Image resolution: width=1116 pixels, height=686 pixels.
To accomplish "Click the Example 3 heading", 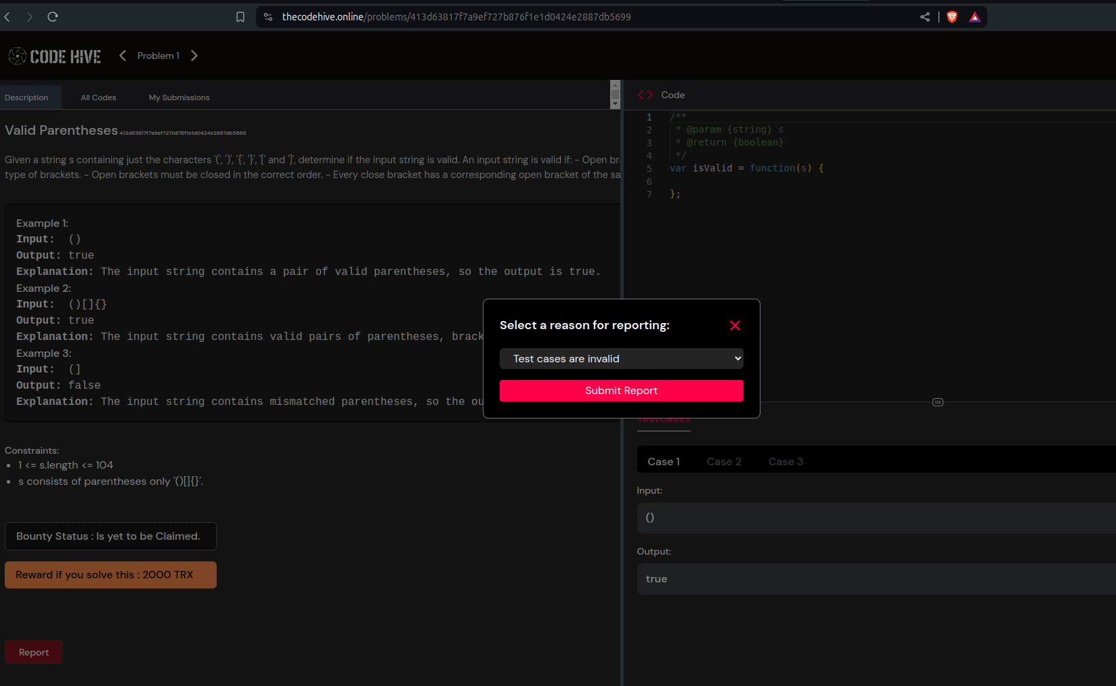I will [43, 353].
